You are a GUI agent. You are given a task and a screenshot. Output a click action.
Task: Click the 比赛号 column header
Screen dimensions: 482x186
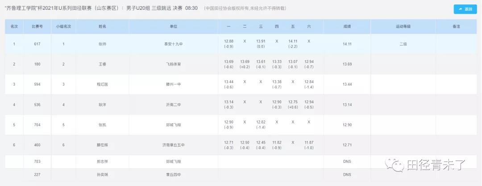[37, 27]
